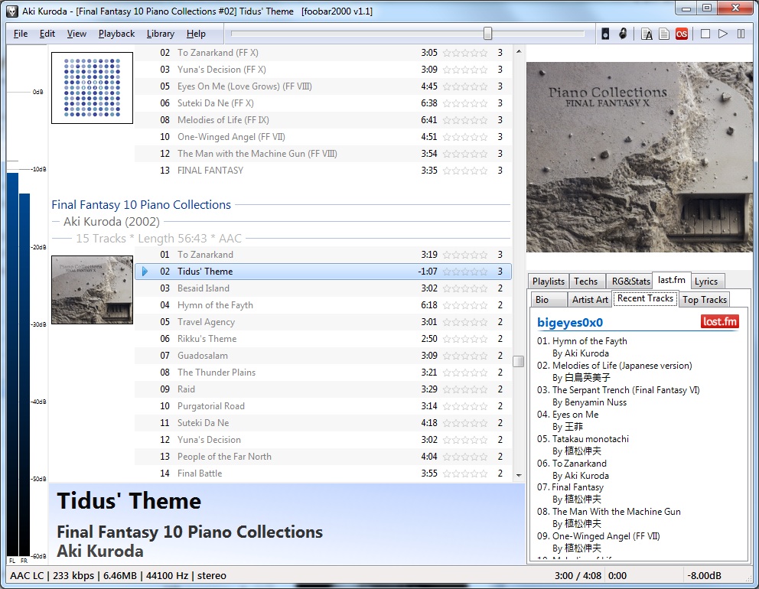Open the RG&Stats tab
This screenshot has height=589, width=759.
[630, 281]
